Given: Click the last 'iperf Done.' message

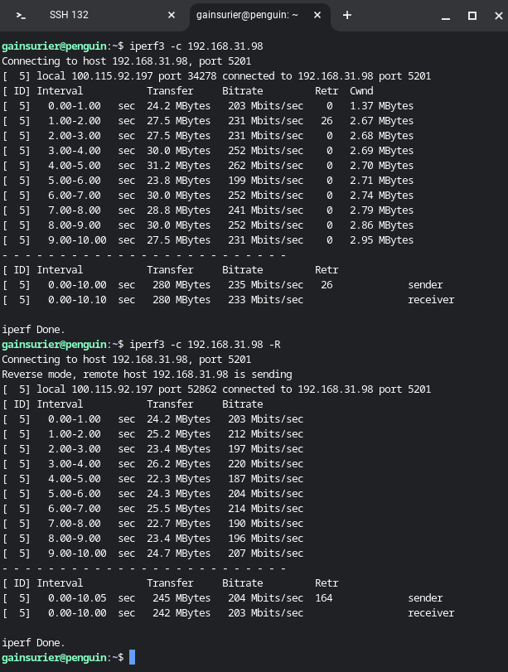Looking at the screenshot, I should [x=33, y=642].
